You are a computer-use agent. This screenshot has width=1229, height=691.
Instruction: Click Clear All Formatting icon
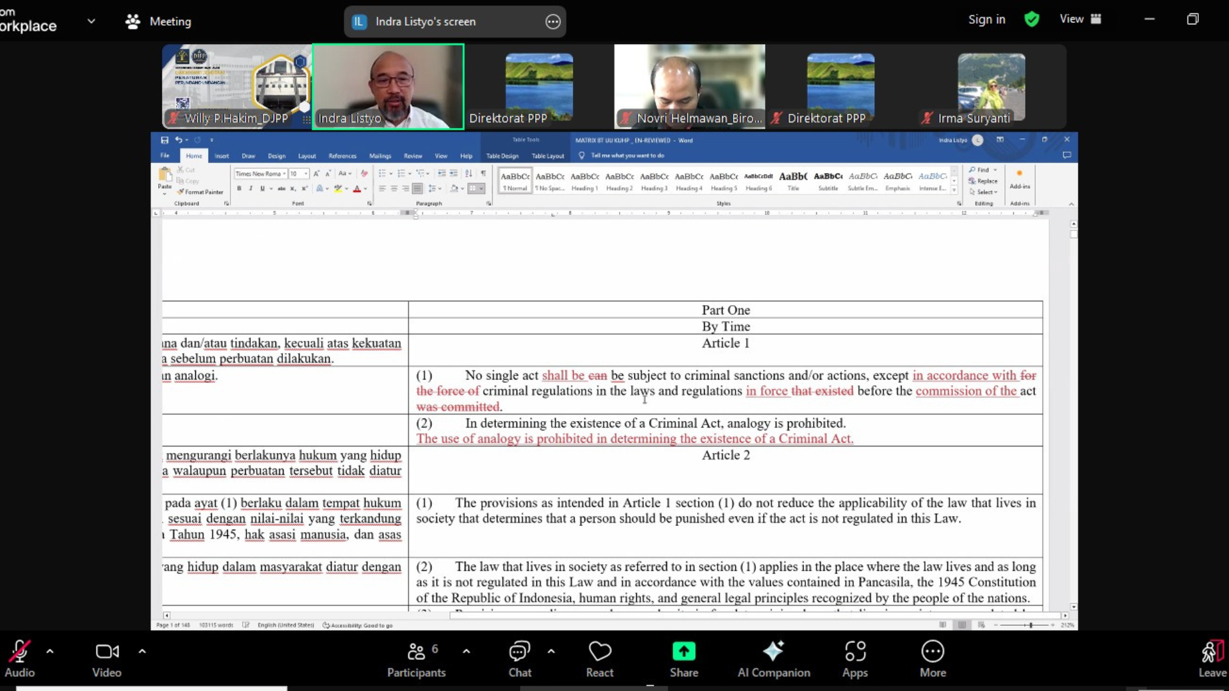point(364,173)
